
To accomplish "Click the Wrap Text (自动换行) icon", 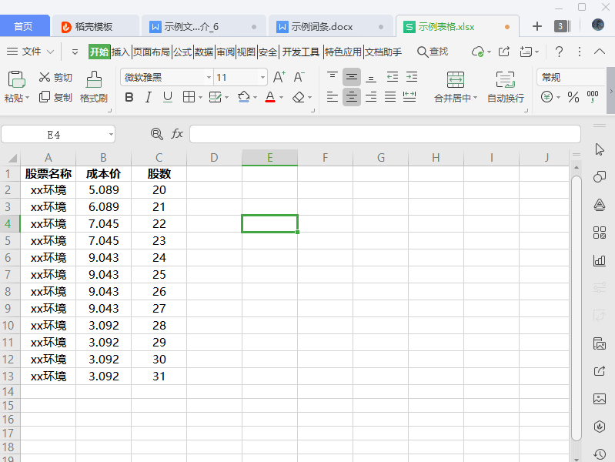I will click(x=505, y=79).
